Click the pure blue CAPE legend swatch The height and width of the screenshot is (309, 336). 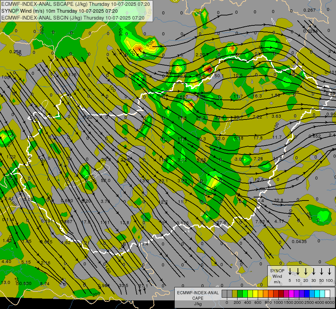click(307, 294)
